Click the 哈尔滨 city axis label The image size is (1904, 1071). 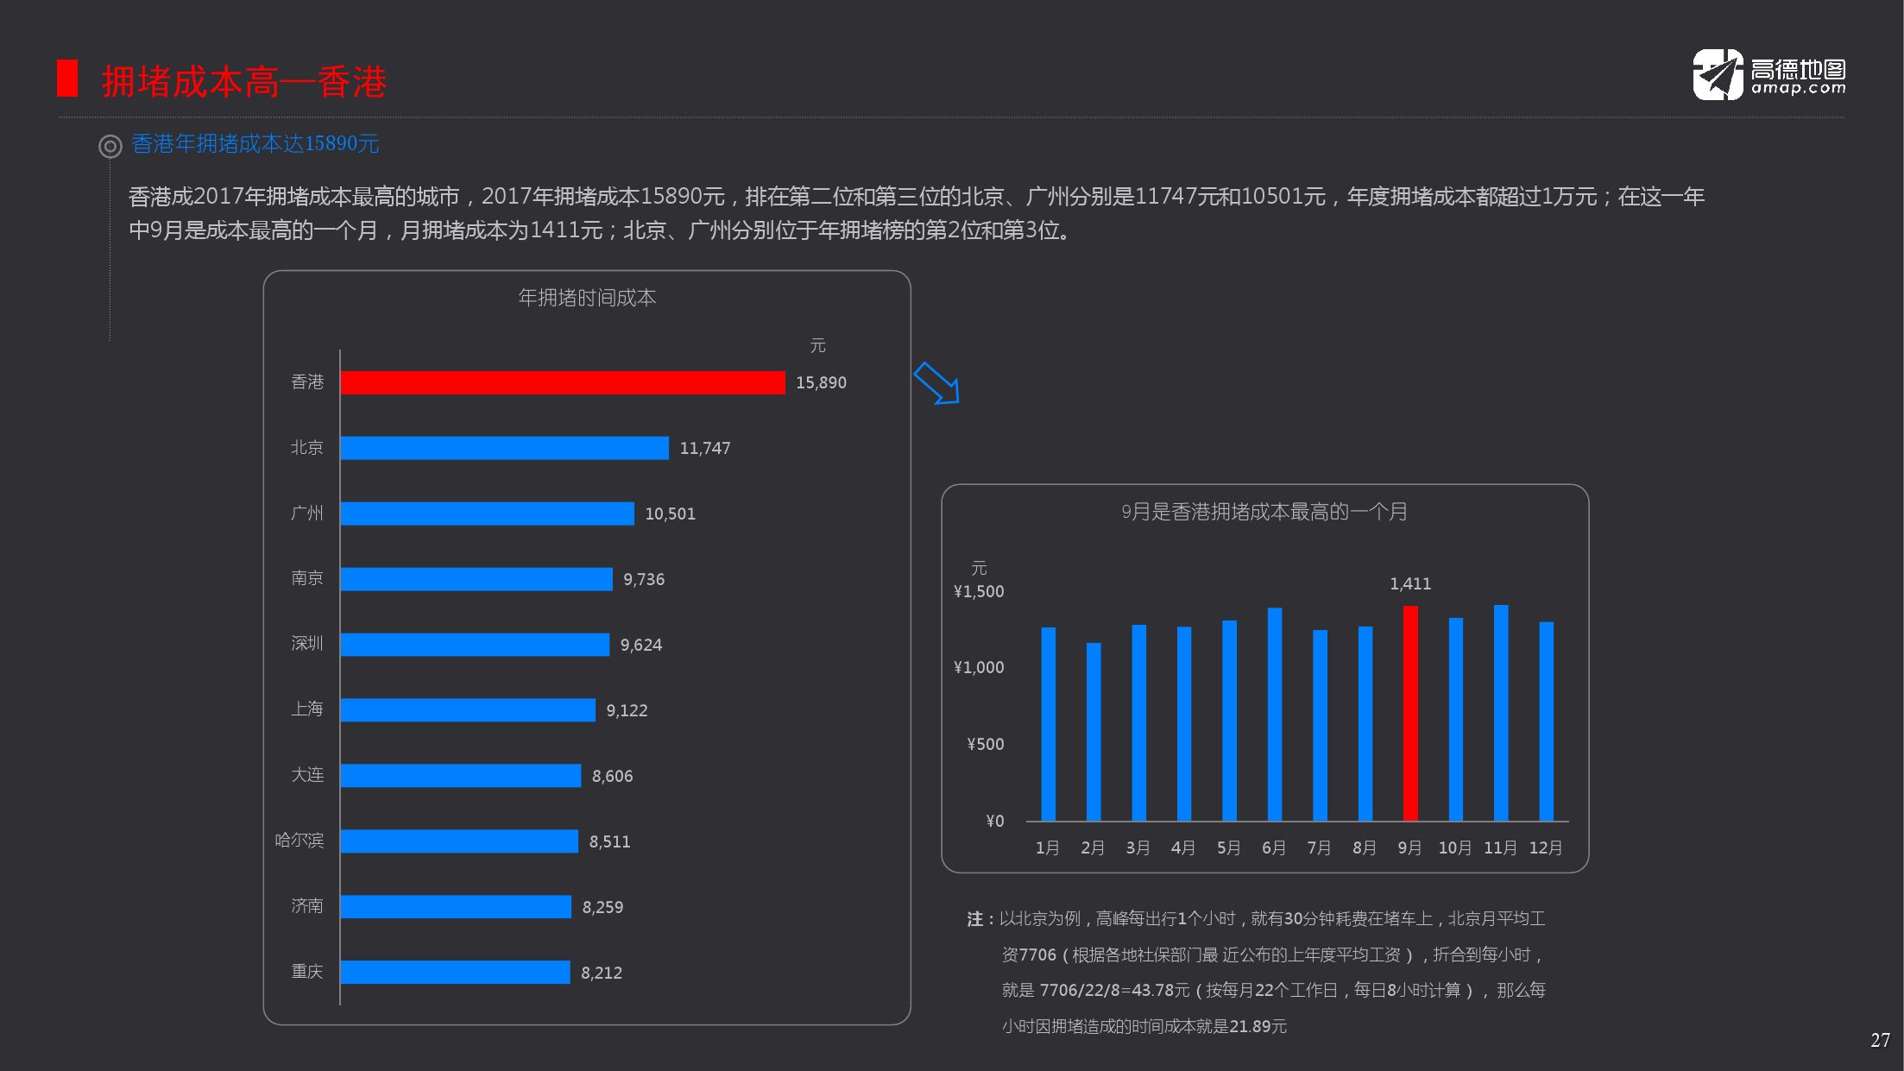tap(299, 841)
